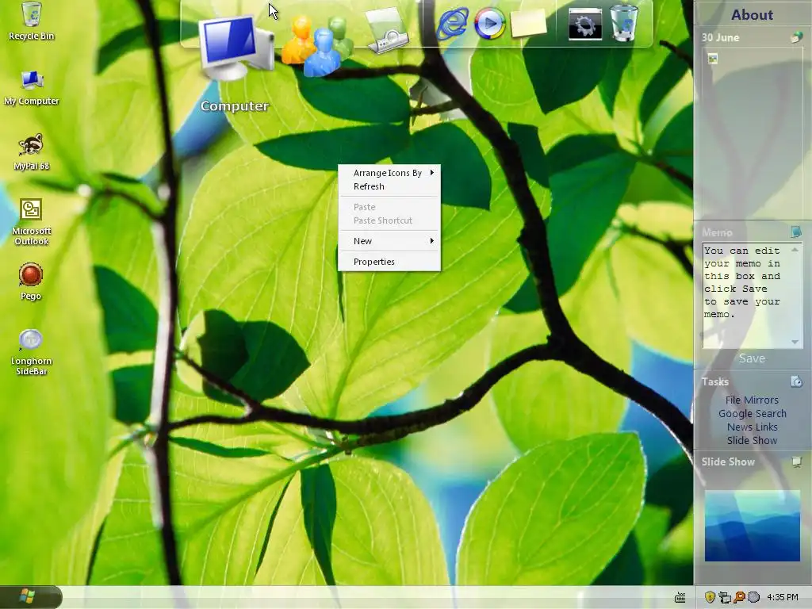Screen dimensions: 812x609
Task: Save the memo with Save button
Action: pos(752,358)
